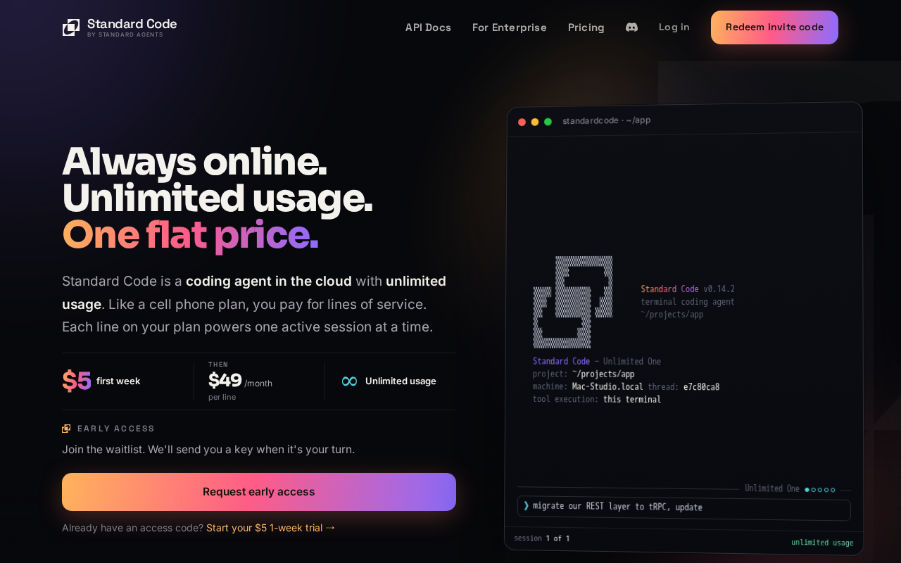This screenshot has height=563, width=901.
Task: Click the $49 per month price block
Action: click(240, 381)
